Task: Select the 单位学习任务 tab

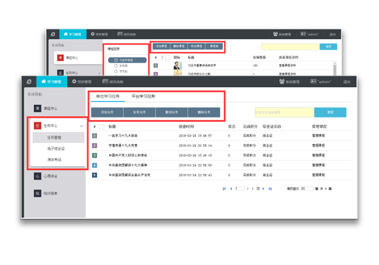Action: 107,96
